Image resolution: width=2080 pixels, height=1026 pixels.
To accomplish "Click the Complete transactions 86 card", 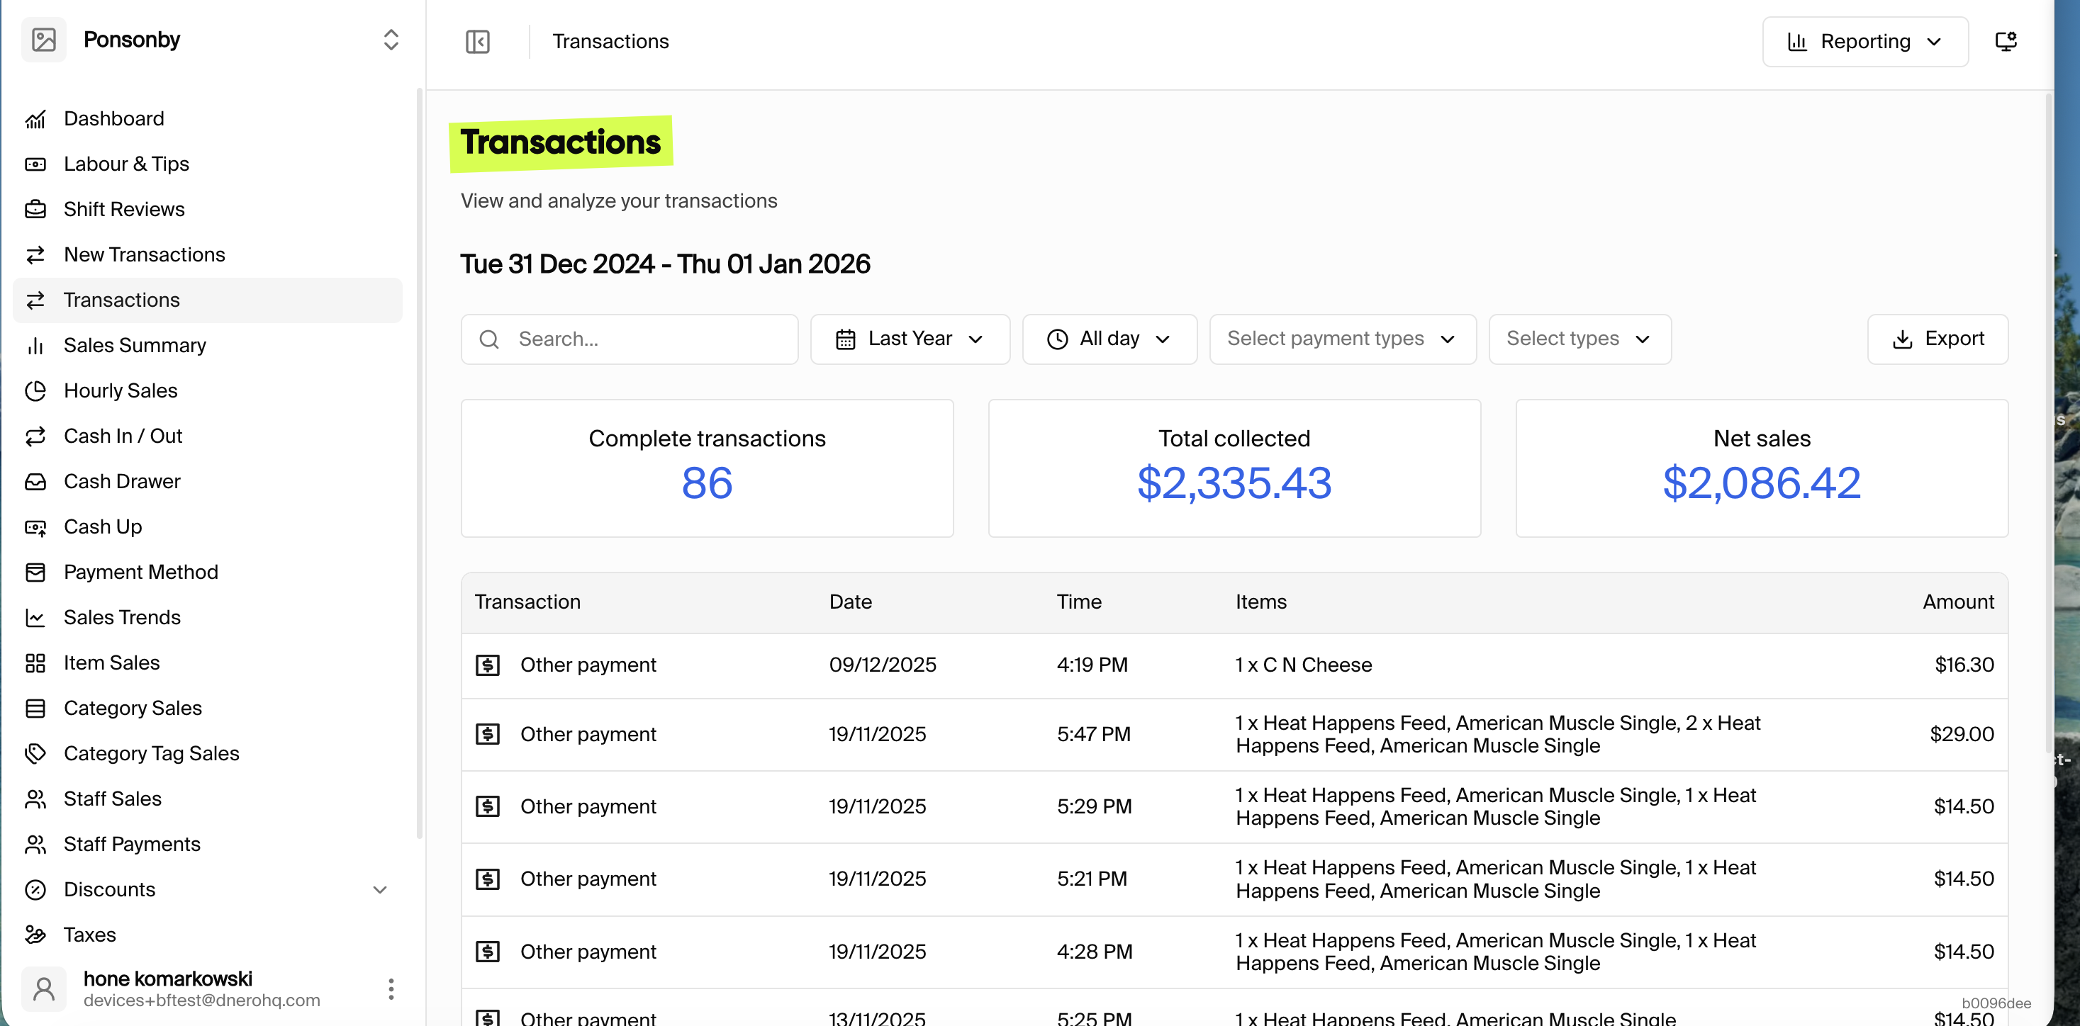I will [707, 468].
